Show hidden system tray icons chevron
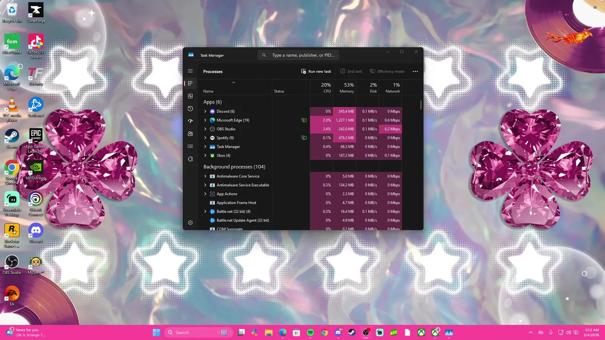The height and width of the screenshot is (340, 605). point(530,332)
